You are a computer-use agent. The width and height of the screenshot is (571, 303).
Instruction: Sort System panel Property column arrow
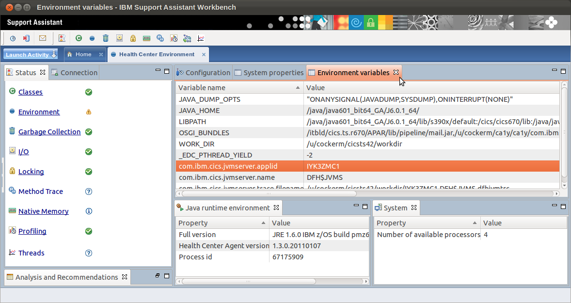[x=475, y=223]
